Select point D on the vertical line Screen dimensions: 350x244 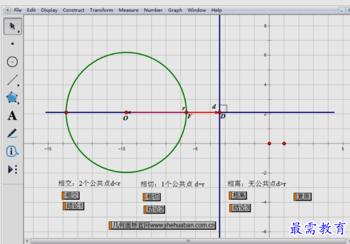click(x=219, y=112)
